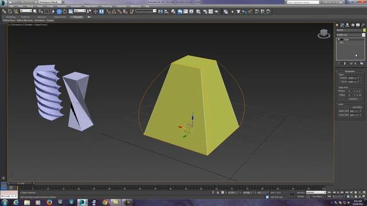Click Define Idle Areas in the ribbon

[25, 21]
